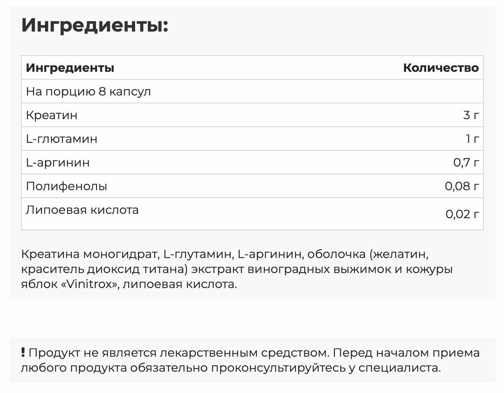Click the exclamation mark warning icon
The height and width of the screenshot is (393, 504).
tap(23, 352)
